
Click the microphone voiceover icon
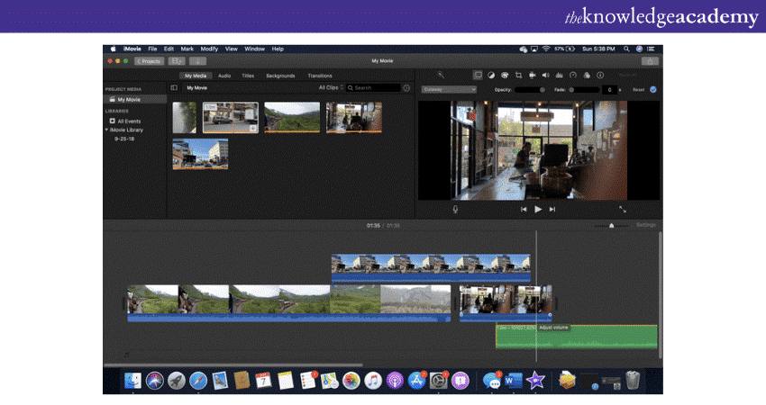click(x=455, y=209)
